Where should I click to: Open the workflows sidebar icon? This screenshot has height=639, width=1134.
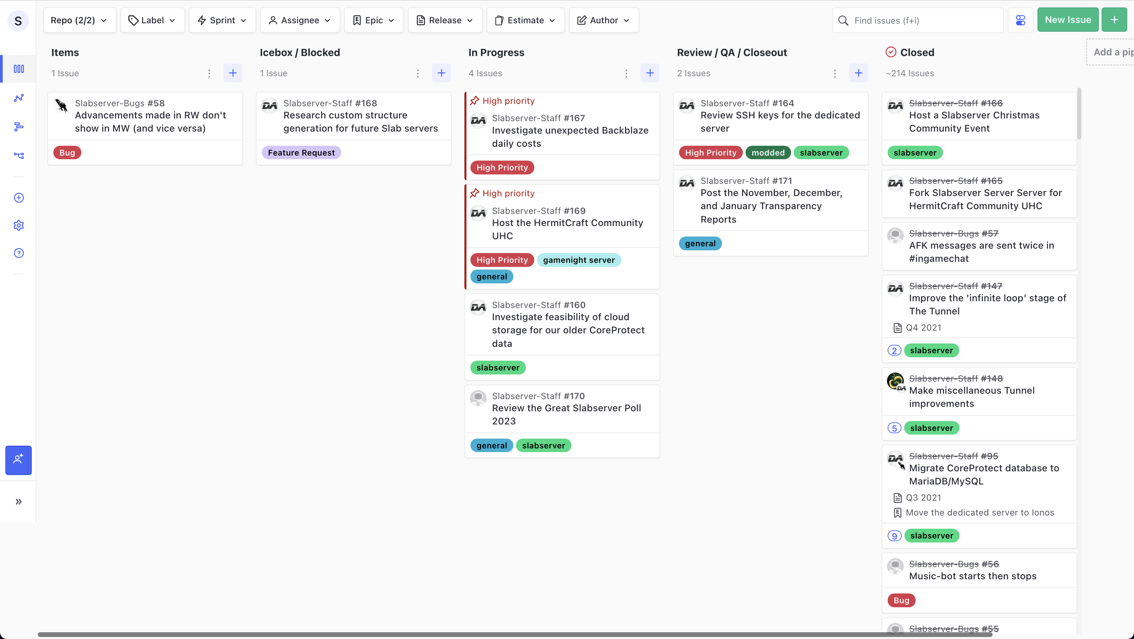point(19,155)
